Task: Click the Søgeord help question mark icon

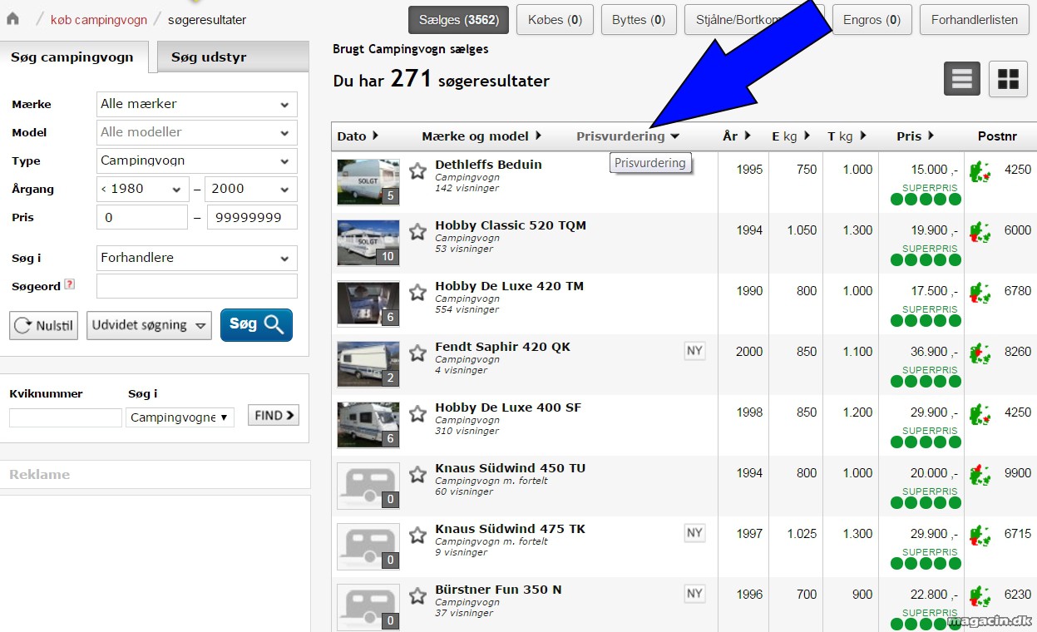Action: point(69,284)
